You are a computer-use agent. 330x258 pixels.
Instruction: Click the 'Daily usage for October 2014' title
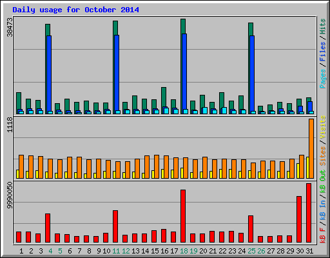[x=75, y=10]
